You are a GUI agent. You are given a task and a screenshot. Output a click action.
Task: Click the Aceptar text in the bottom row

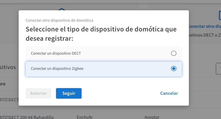point(152,117)
